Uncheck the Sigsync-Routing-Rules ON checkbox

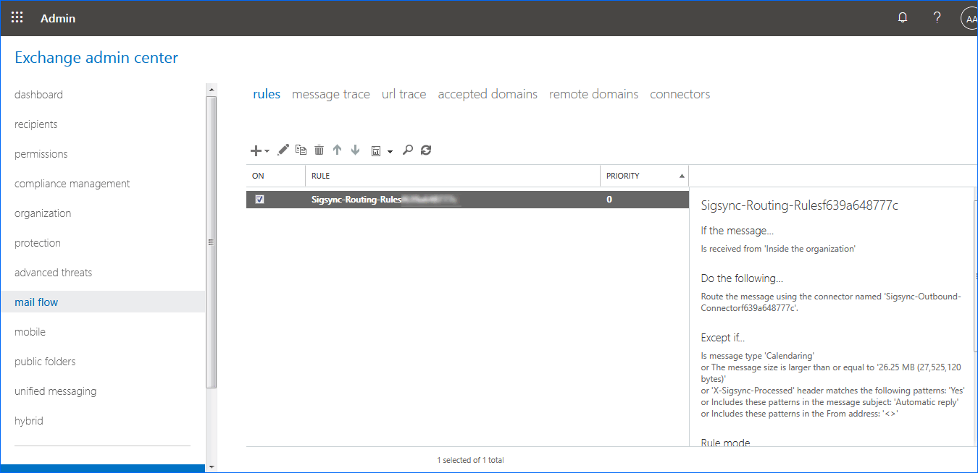tap(260, 200)
